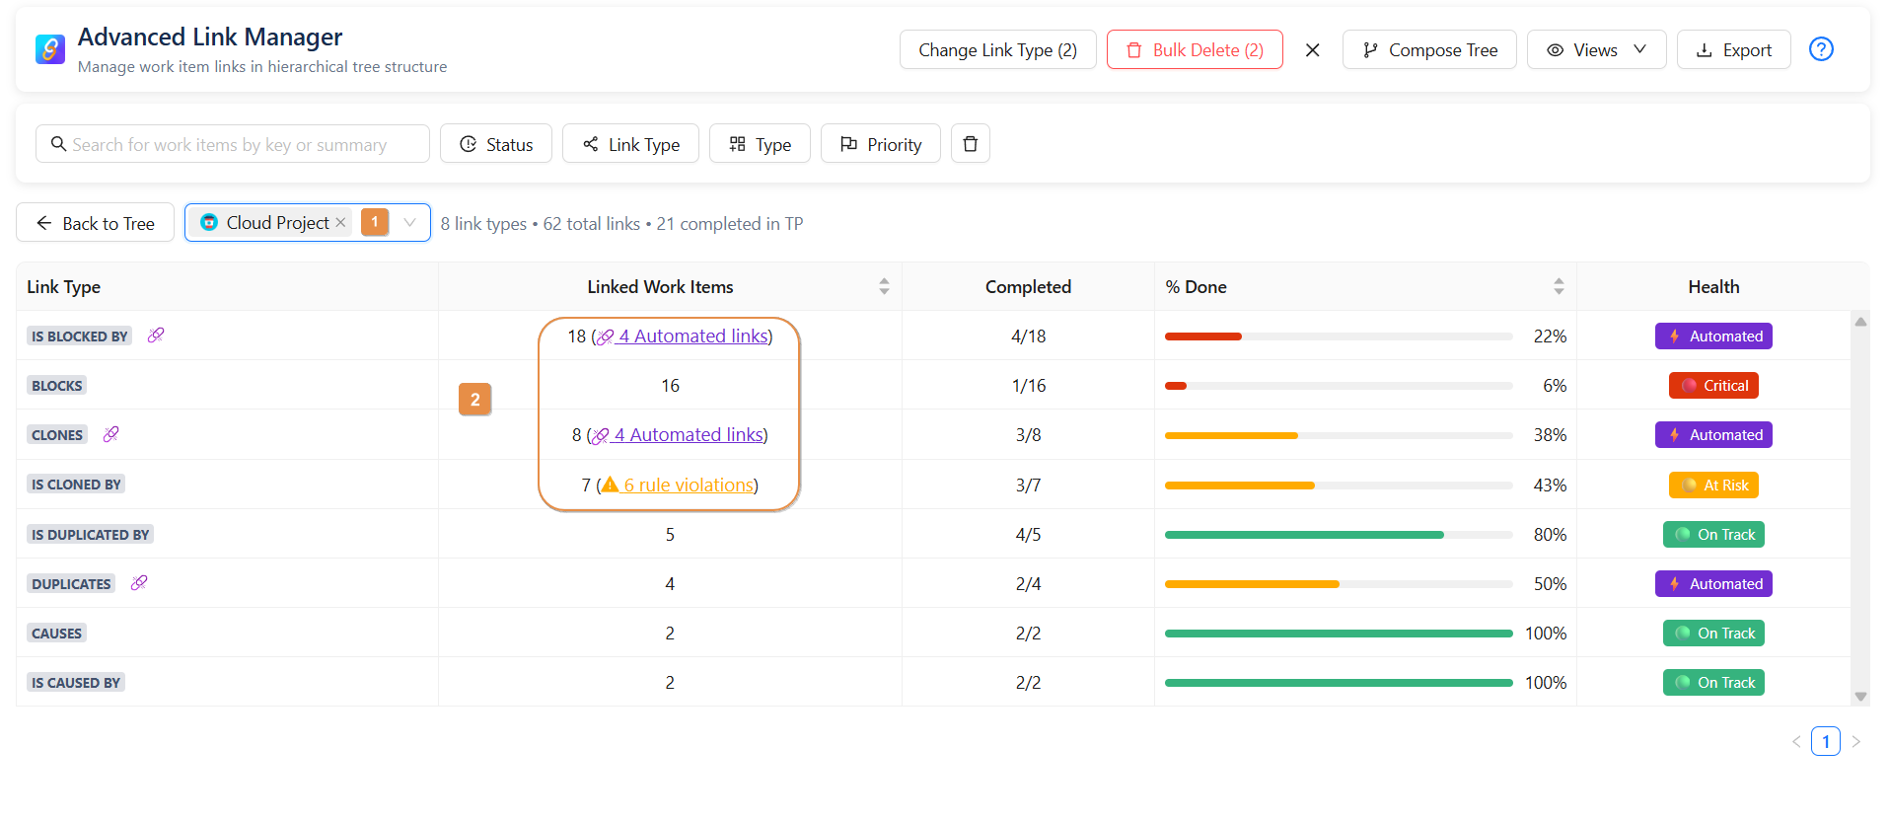Expand the project selector chevron
1889x822 pixels.
tap(409, 223)
